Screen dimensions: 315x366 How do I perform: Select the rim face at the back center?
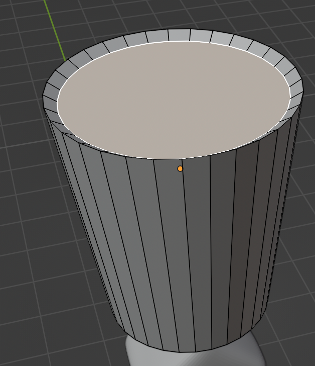click(179, 35)
